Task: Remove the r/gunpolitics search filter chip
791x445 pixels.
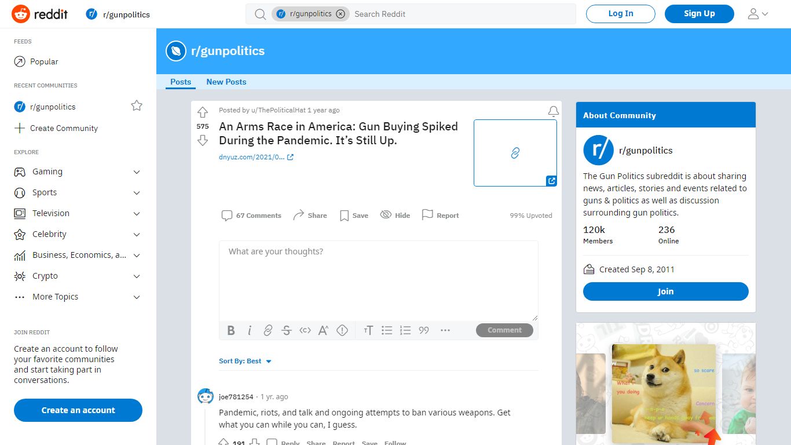Action: pos(340,14)
